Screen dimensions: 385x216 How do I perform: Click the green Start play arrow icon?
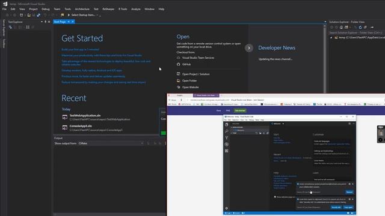click(x=69, y=15)
